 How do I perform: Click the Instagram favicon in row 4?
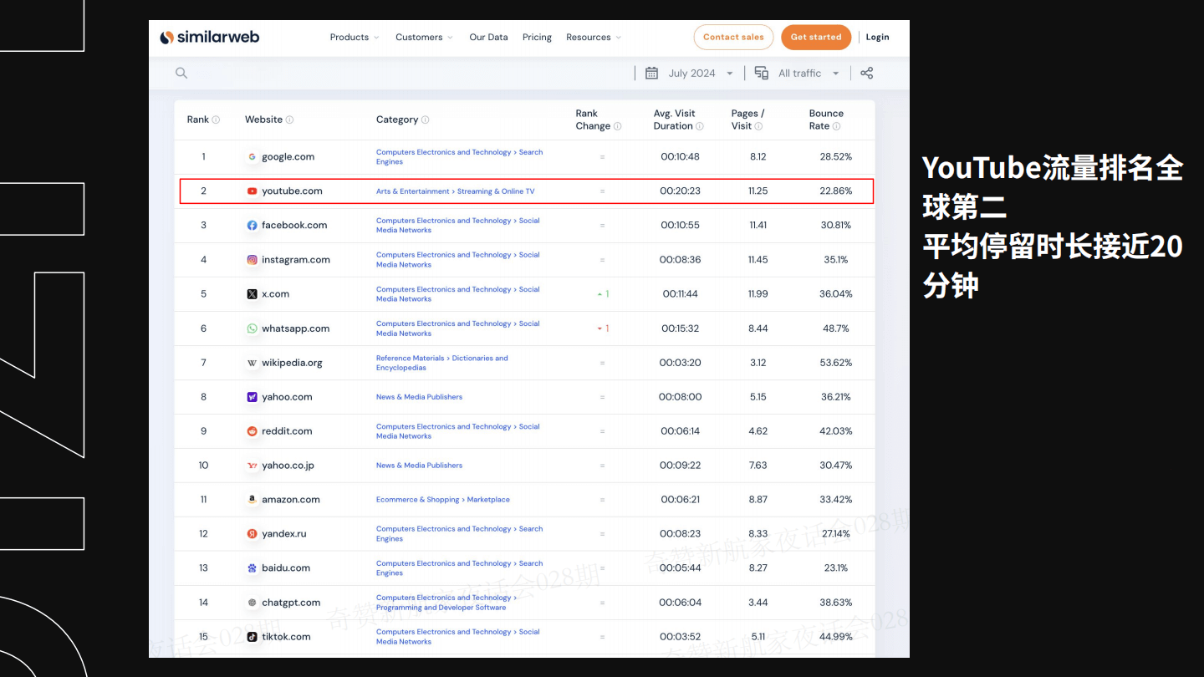(x=252, y=259)
